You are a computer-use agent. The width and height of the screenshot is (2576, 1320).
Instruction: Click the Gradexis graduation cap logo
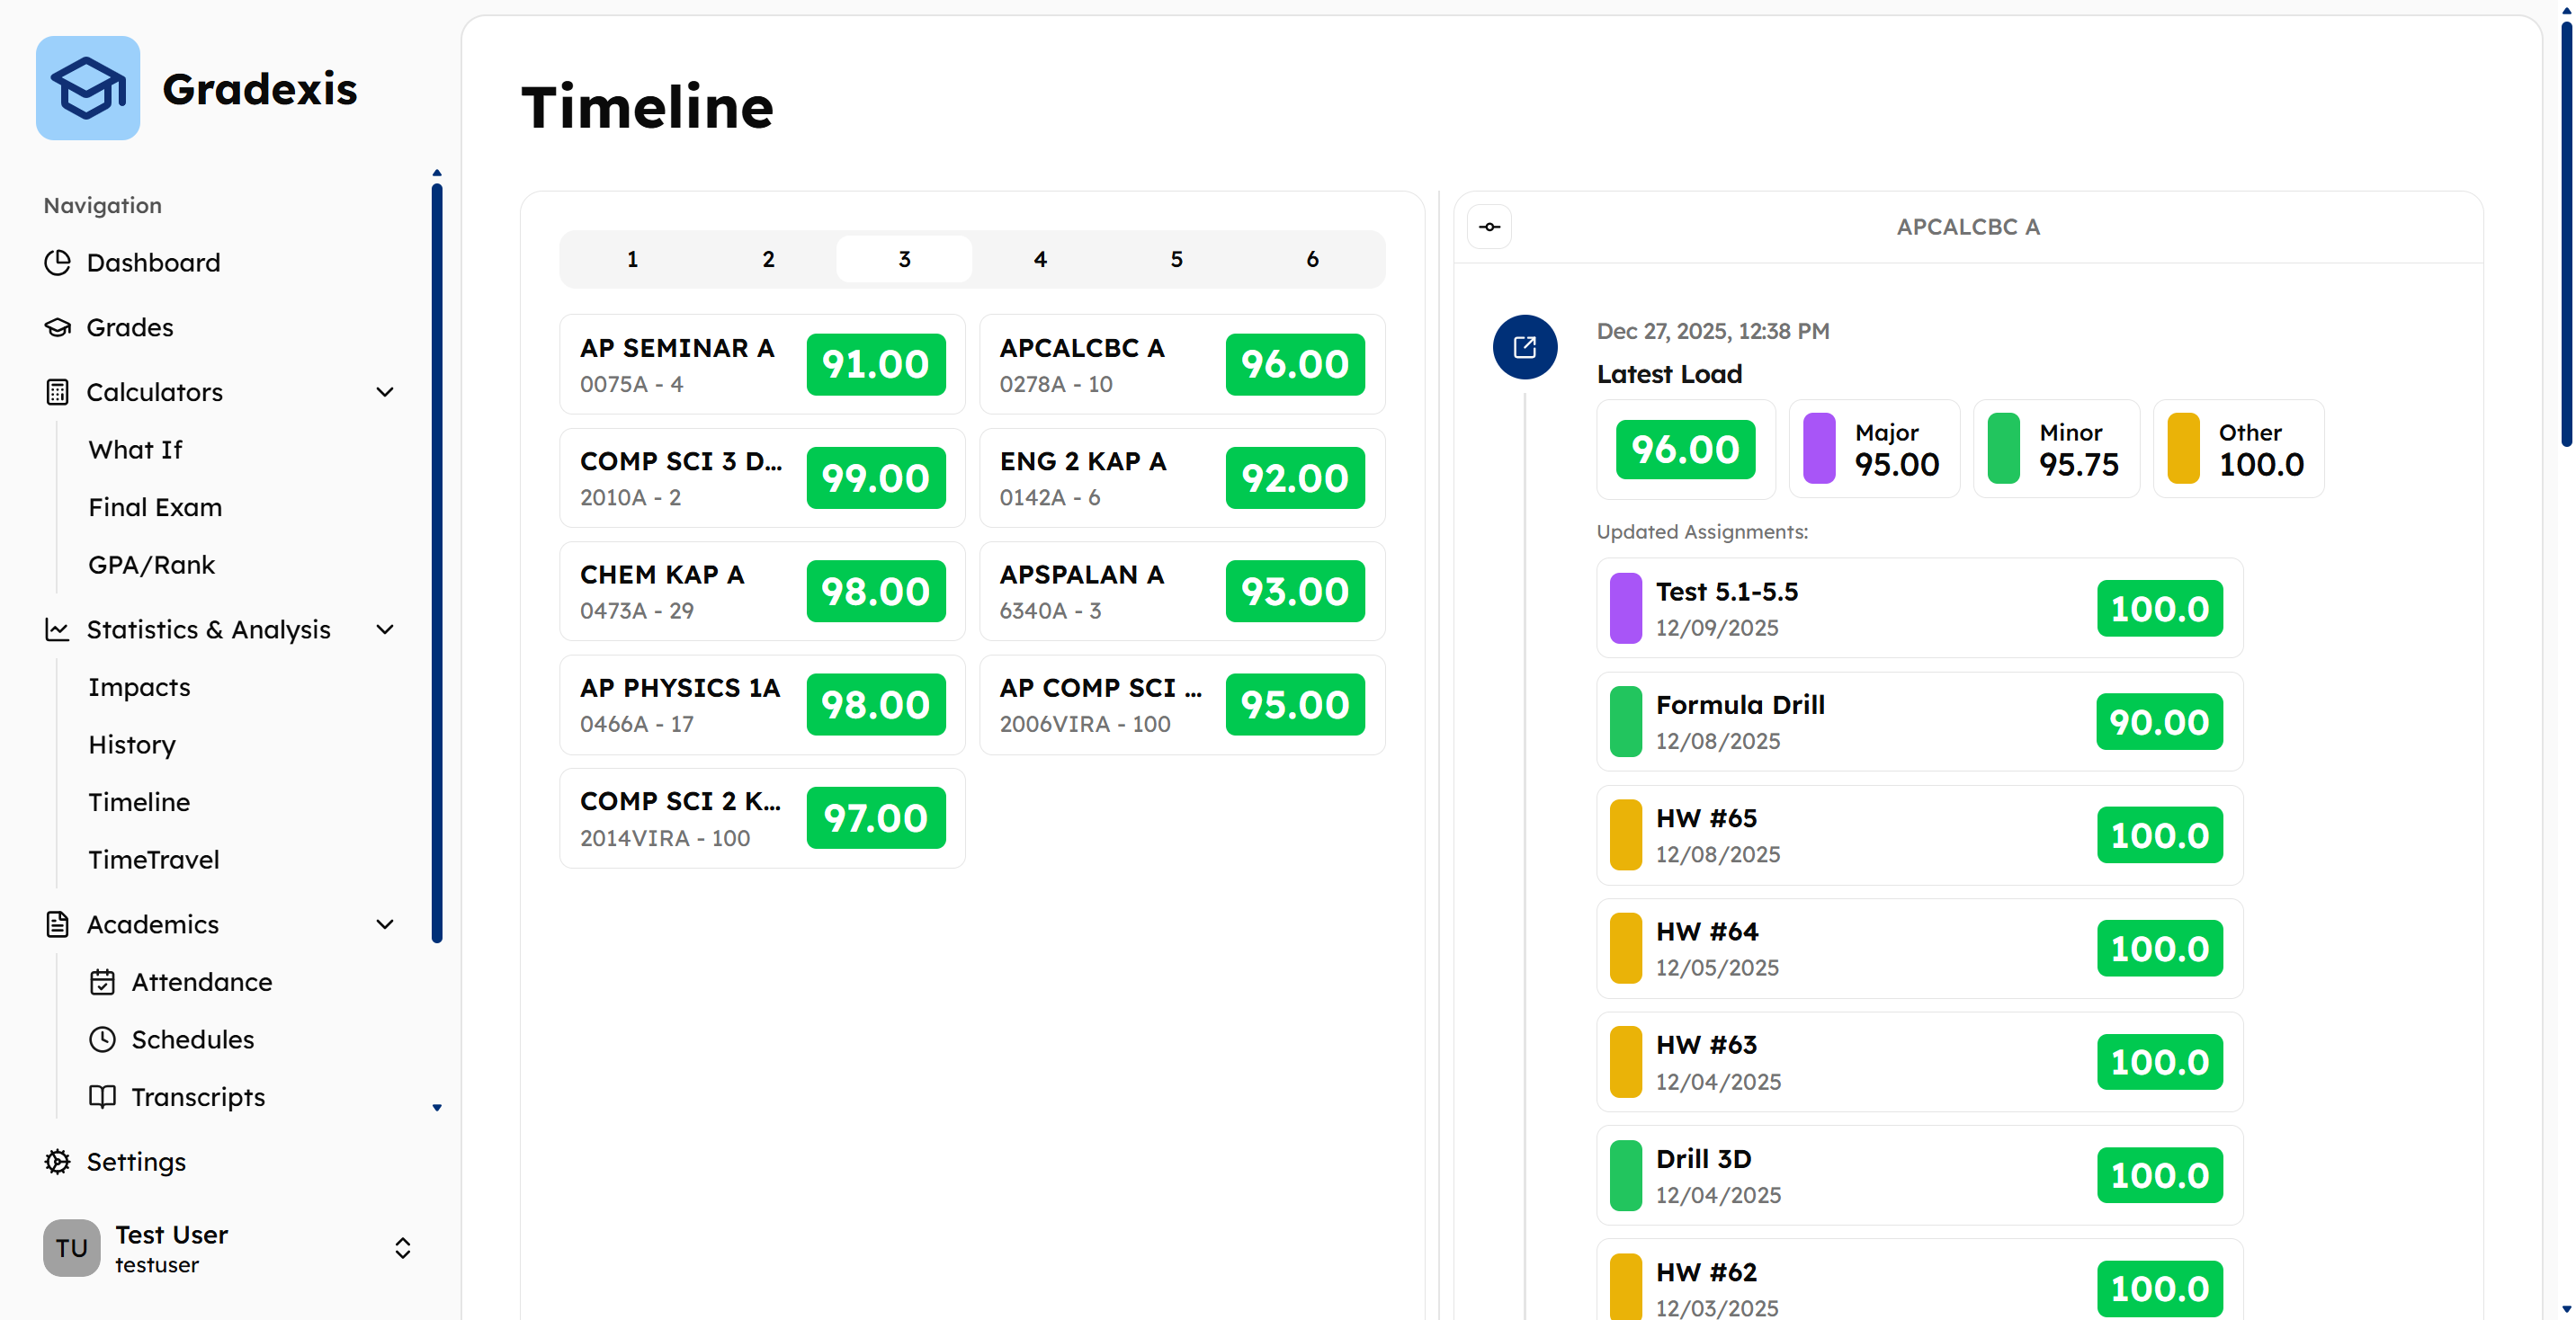tap(88, 88)
